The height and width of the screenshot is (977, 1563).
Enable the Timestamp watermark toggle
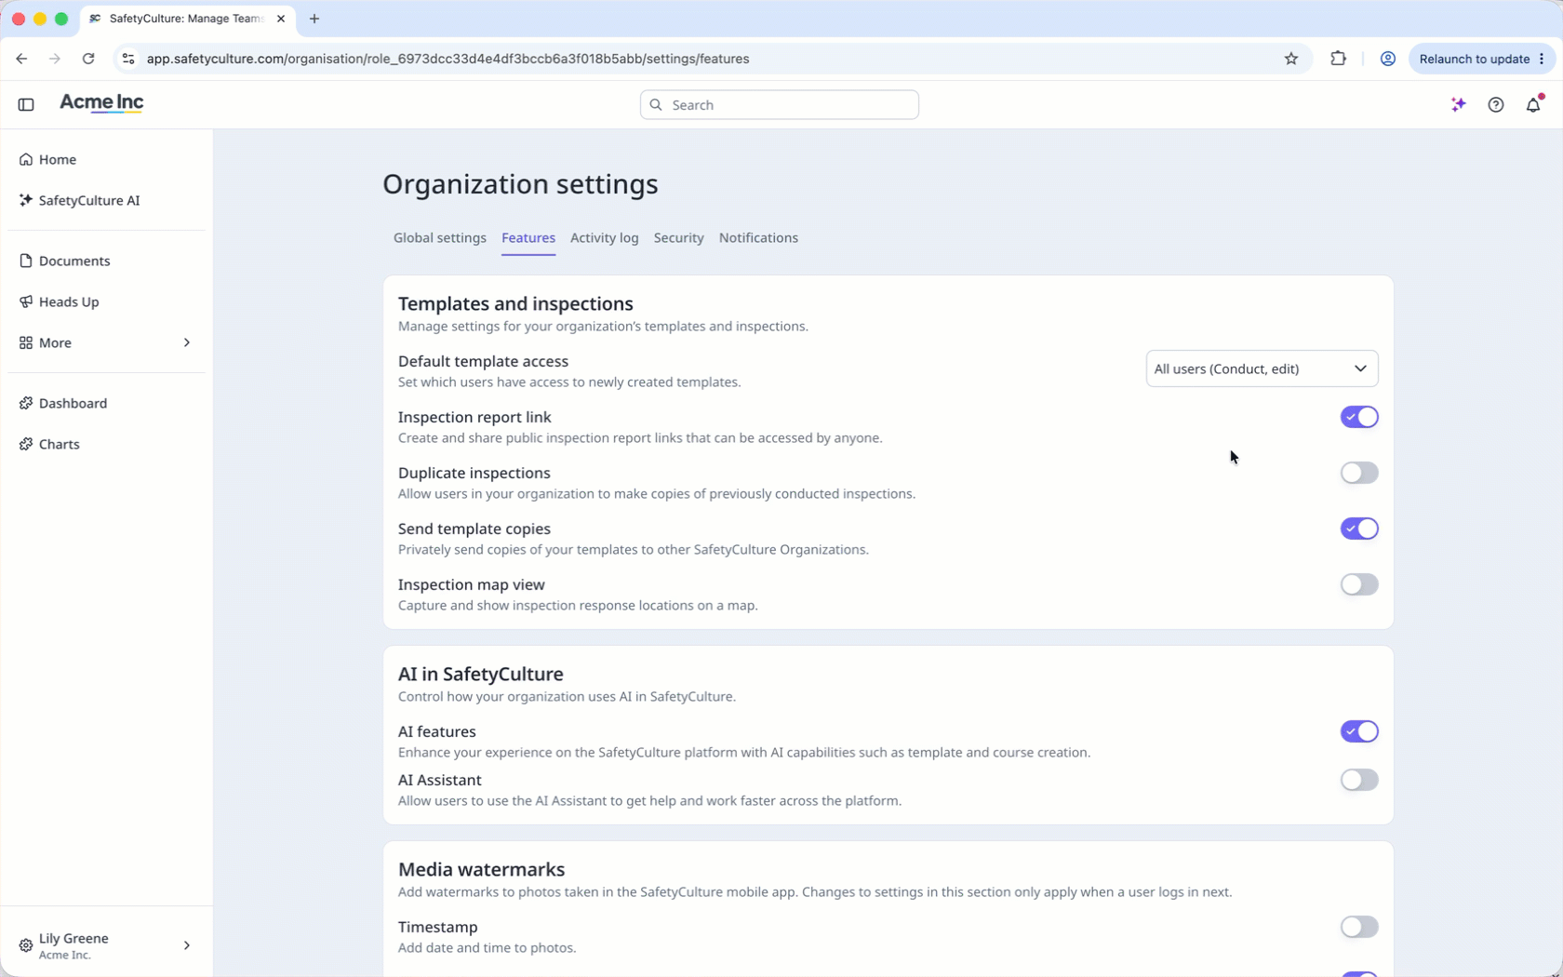[x=1359, y=927]
